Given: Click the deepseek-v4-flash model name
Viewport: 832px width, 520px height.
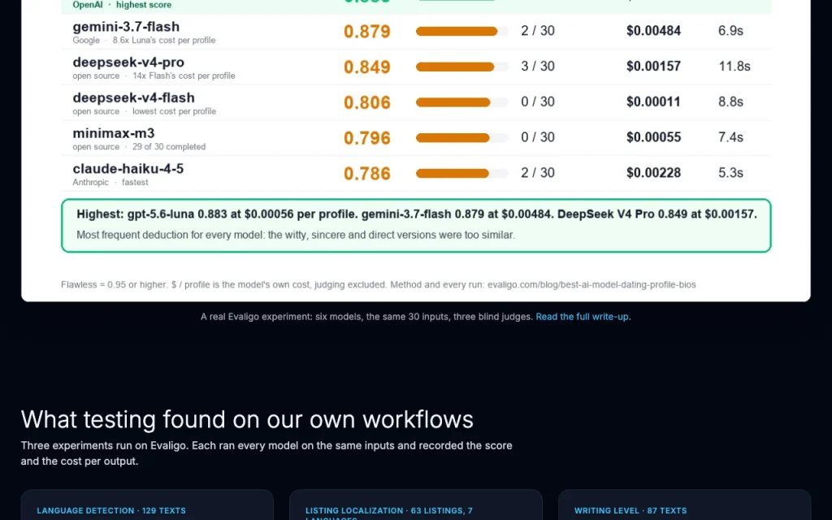Looking at the screenshot, I should (134, 97).
